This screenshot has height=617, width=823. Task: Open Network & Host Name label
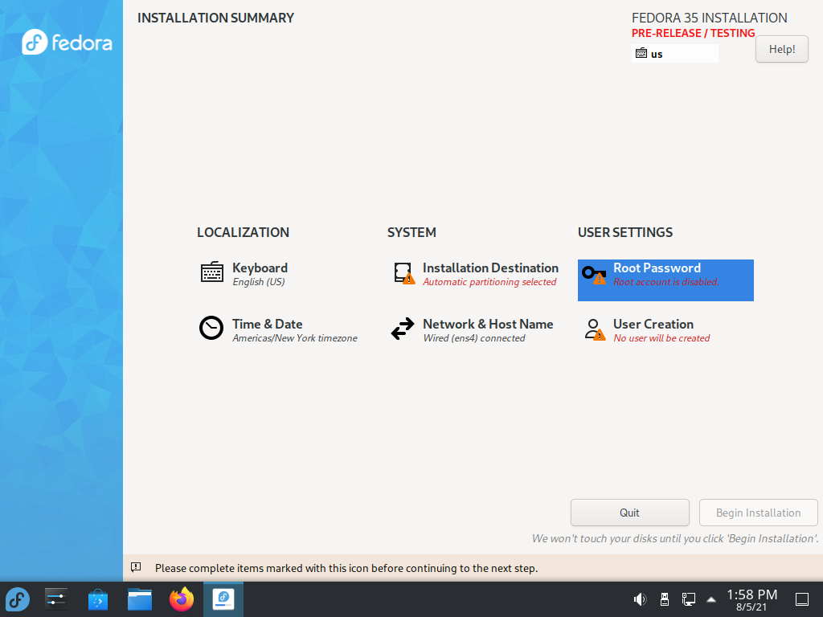pos(488,325)
